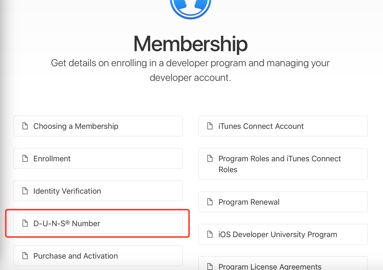Click document icon beside D-U-N-S Number

pyautogui.click(x=25, y=223)
